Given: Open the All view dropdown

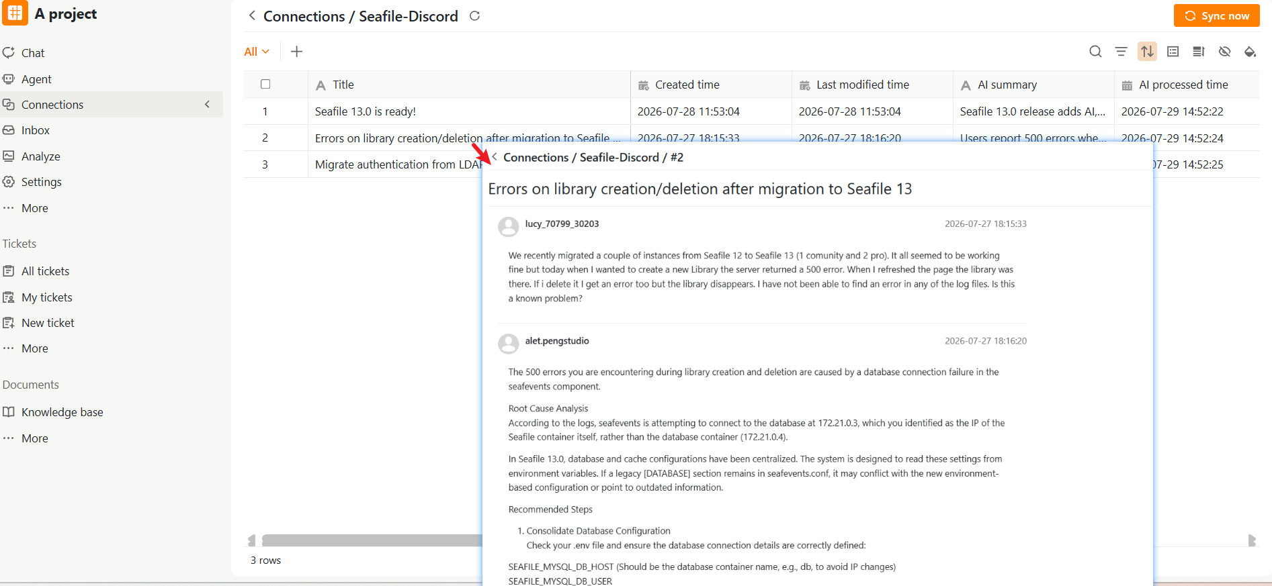Looking at the screenshot, I should click(x=257, y=52).
